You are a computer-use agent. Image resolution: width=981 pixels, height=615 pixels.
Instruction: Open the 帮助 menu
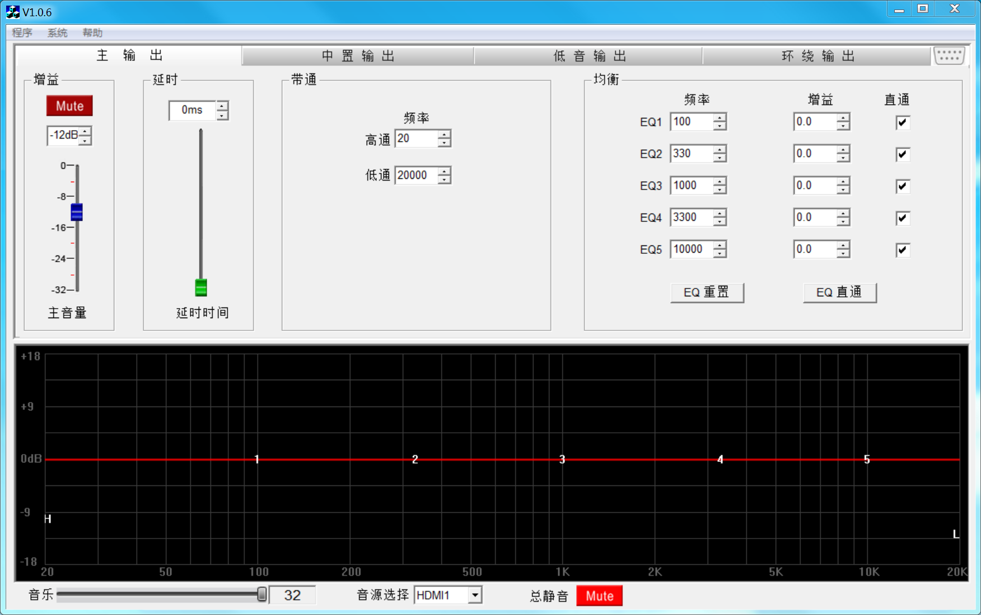point(92,33)
